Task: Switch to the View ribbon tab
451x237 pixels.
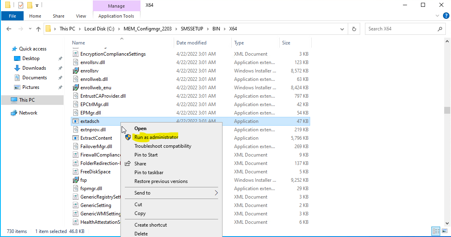Action: click(81, 16)
